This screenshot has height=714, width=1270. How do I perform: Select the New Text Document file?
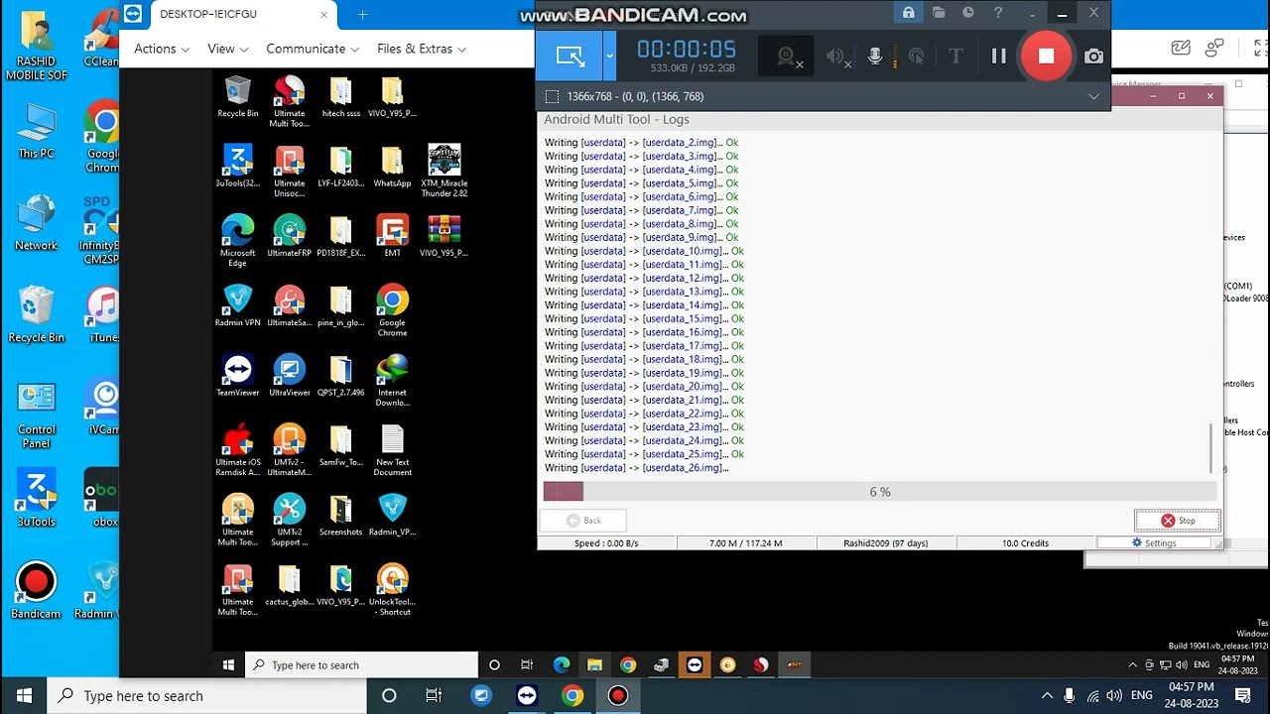pyautogui.click(x=393, y=450)
